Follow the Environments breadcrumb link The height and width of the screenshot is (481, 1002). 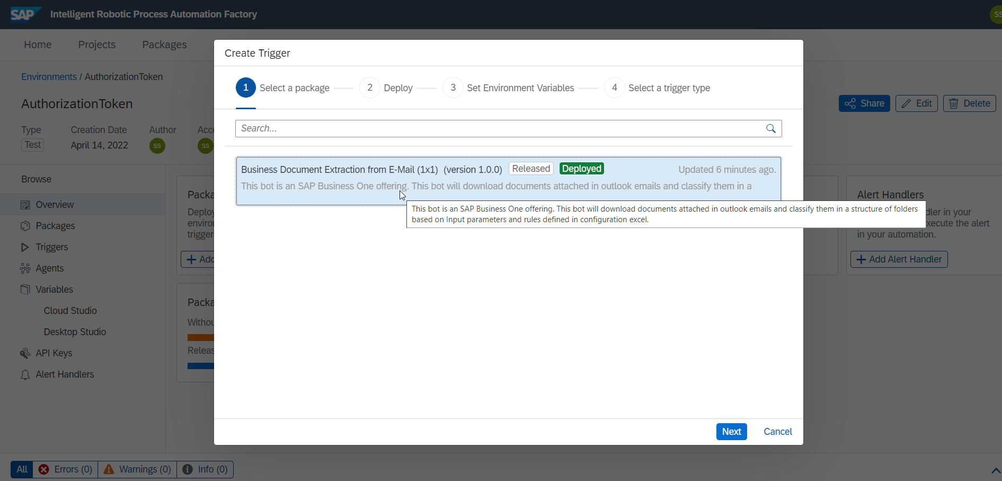49,77
